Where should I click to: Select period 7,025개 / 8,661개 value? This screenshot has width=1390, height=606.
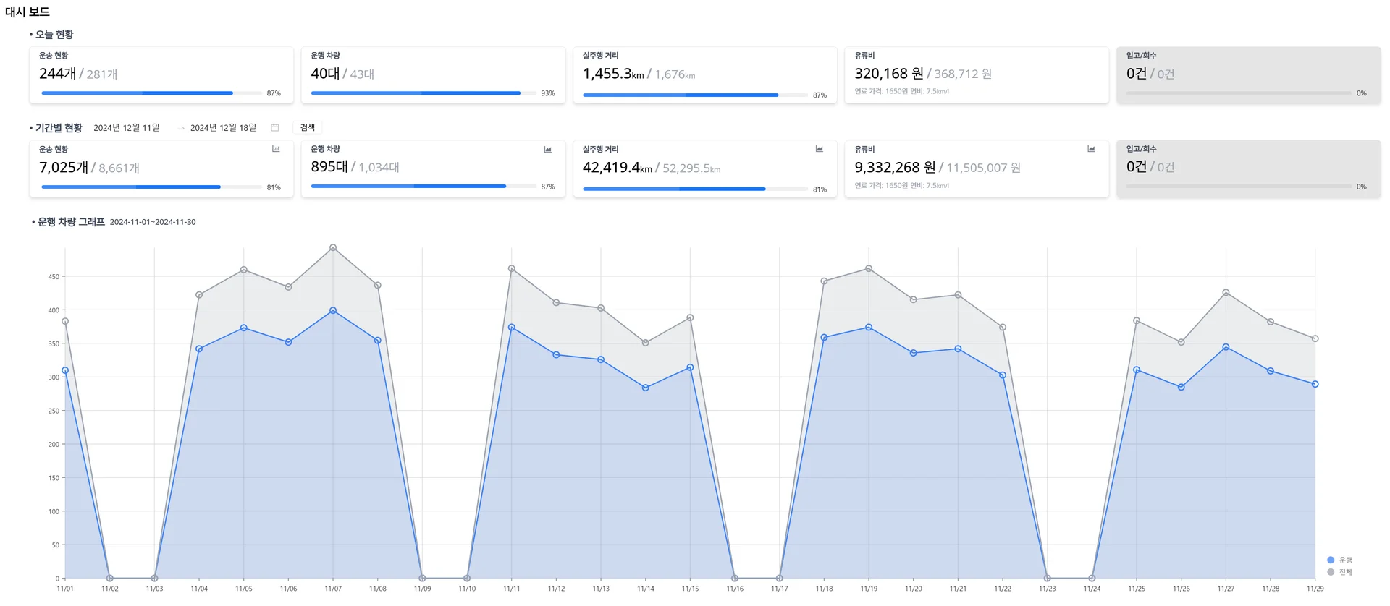(89, 168)
